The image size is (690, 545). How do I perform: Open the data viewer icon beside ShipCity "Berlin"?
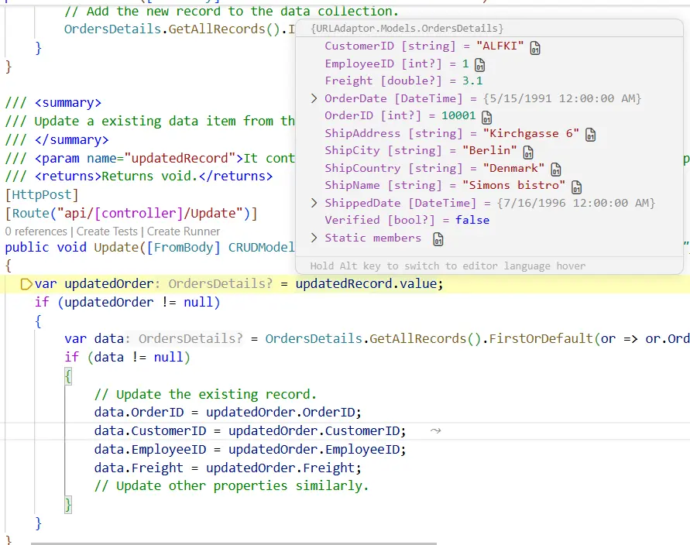(x=527, y=153)
